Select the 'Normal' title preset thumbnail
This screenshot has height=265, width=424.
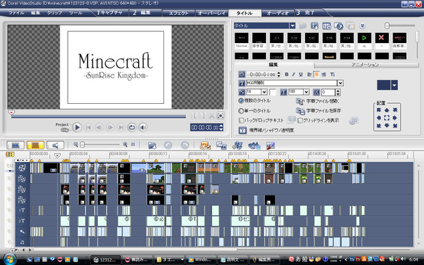click(241, 40)
